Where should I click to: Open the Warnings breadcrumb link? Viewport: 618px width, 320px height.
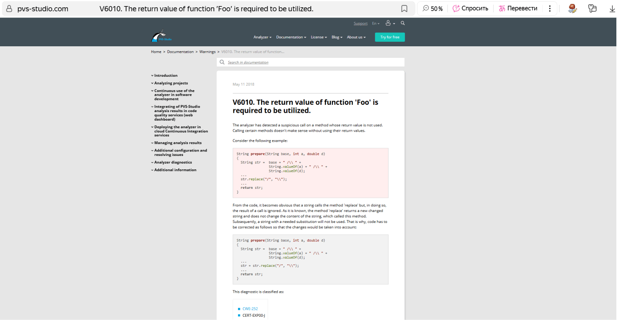[x=207, y=52]
